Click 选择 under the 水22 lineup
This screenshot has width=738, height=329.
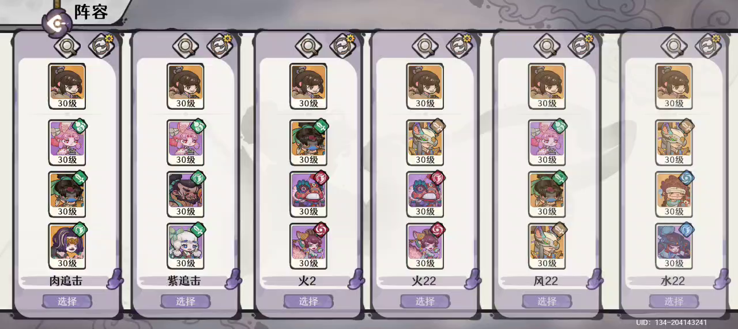tap(673, 301)
